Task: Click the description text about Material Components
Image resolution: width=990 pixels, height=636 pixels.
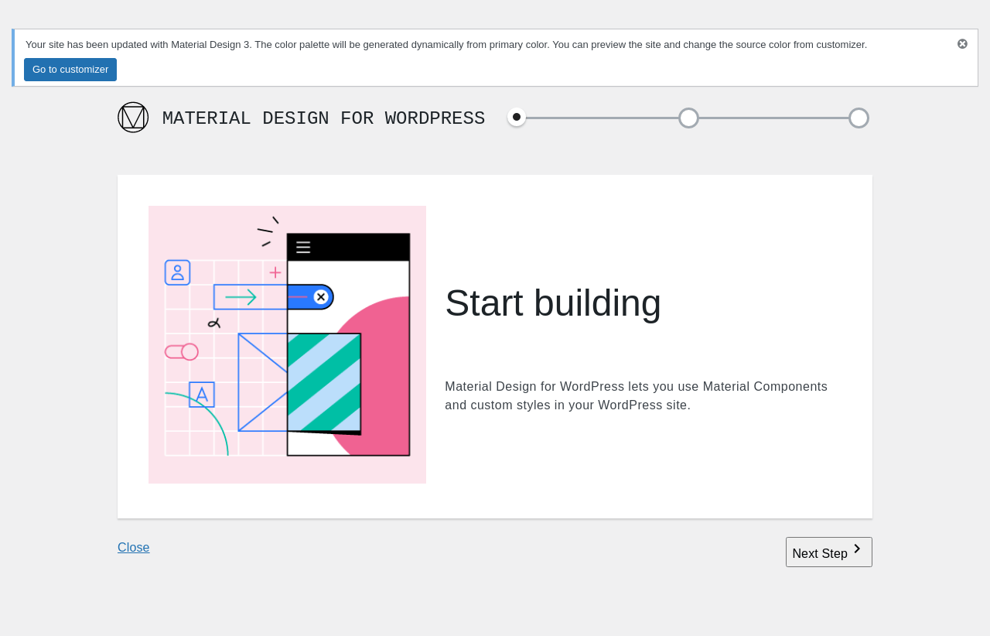Action: tap(637, 396)
